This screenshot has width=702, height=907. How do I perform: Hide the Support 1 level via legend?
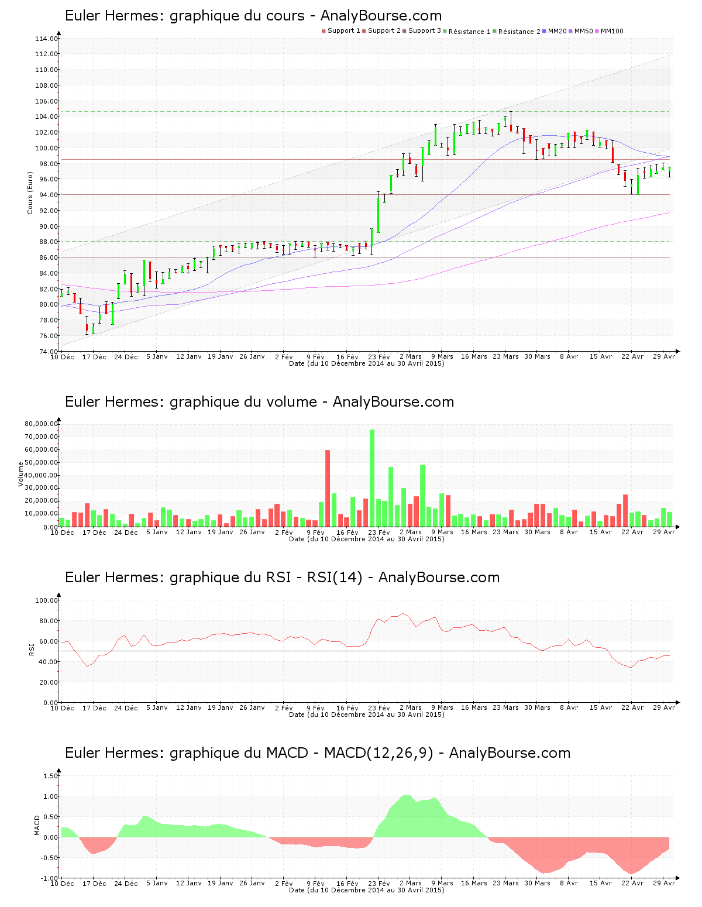(322, 30)
